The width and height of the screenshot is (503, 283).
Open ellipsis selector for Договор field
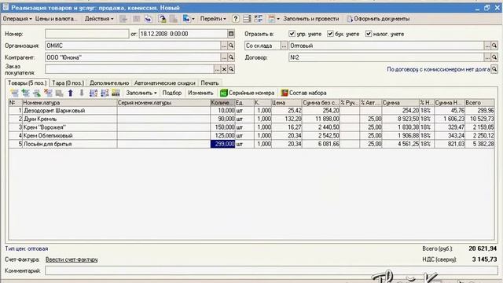(487, 57)
